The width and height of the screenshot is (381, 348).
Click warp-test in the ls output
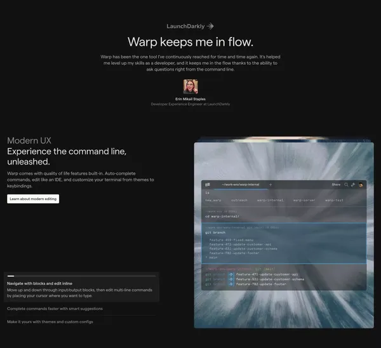[334, 200]
